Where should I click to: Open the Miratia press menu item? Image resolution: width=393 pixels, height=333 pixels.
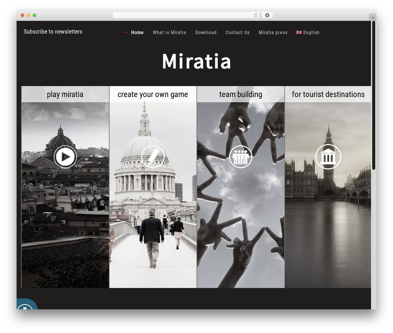click(273, 33)
